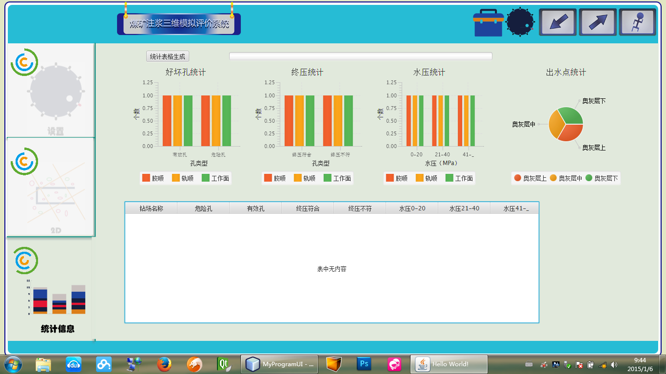Click the 水压统计 chart title
This screenshot has width=666, height=374.
429,73
